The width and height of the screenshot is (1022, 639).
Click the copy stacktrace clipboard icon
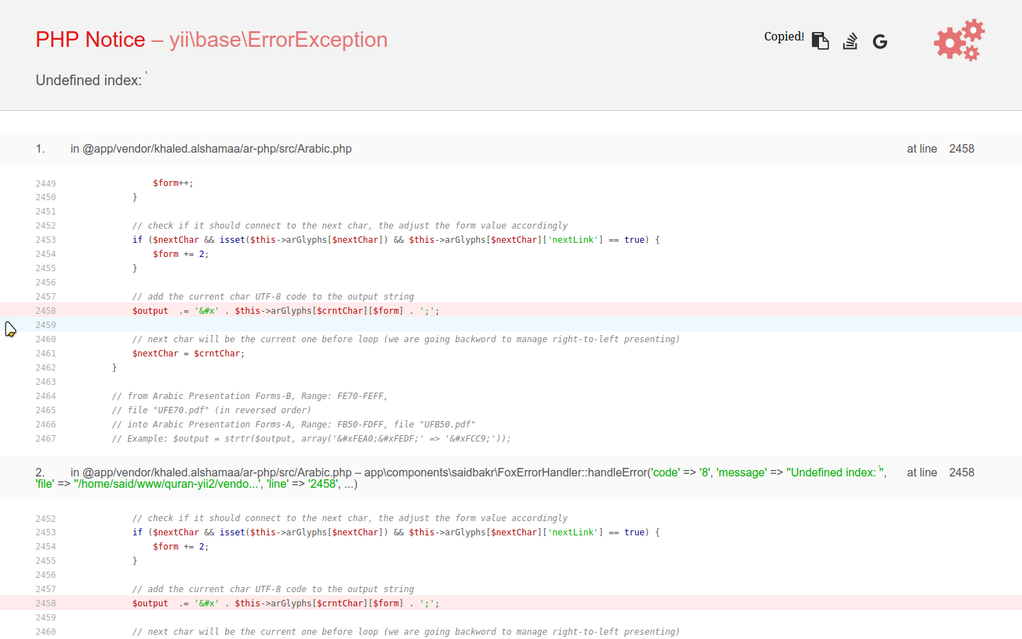click(x=820, y=41)
